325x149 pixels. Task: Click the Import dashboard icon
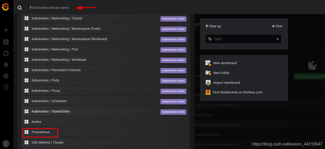[x=208, y=83]
